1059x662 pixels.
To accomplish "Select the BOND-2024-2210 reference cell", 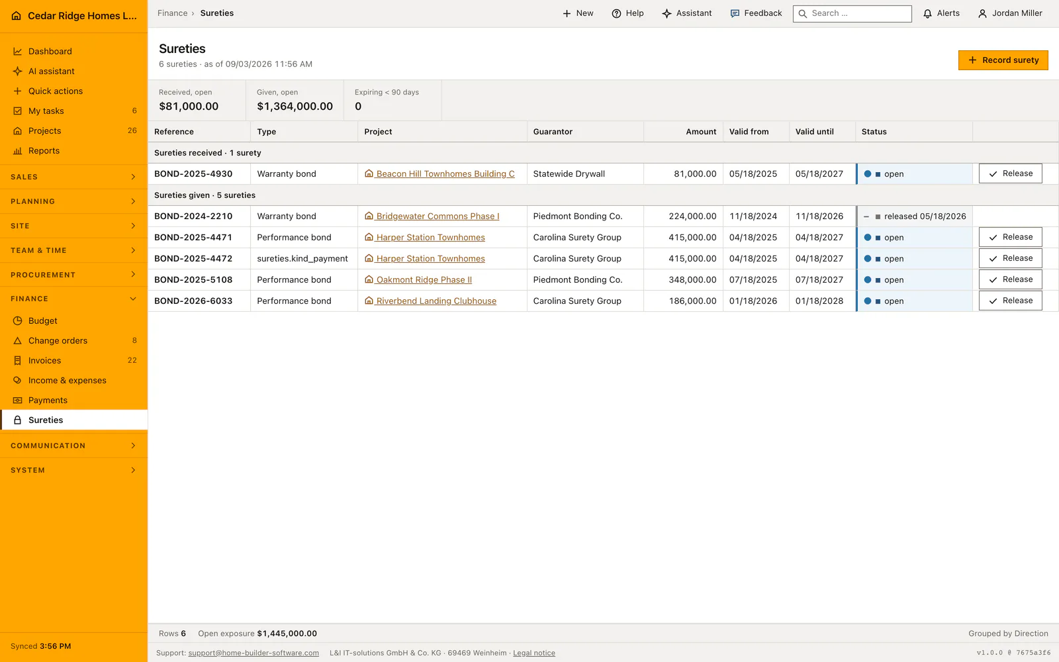I will pos(199,216).
